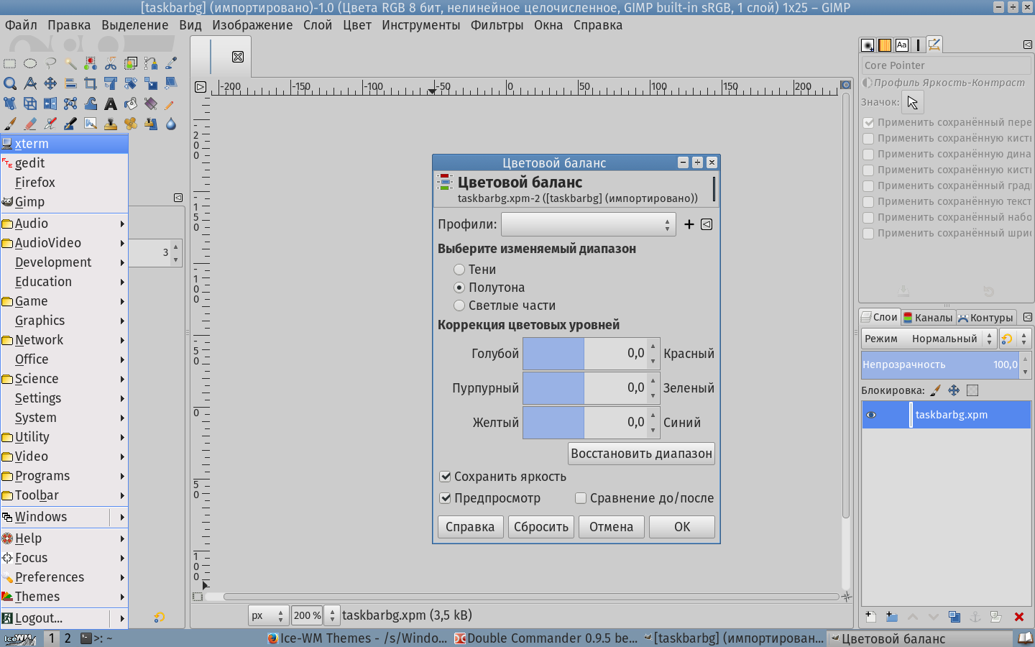
Task: Open Logout... from start menu
Action: [x=64, y=618]
